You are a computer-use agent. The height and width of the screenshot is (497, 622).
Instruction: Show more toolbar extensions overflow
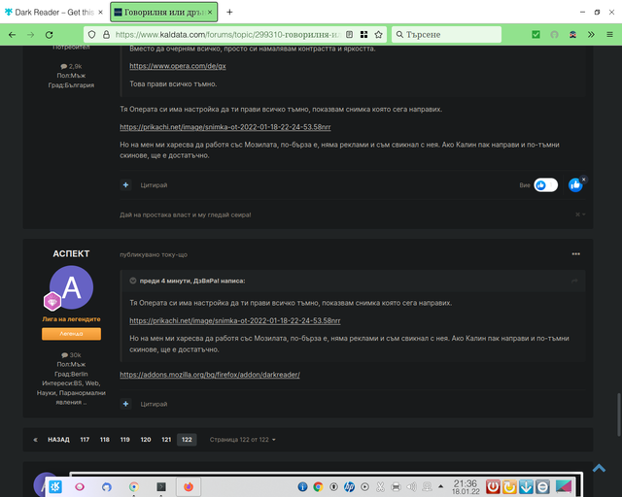coord(591,35)
